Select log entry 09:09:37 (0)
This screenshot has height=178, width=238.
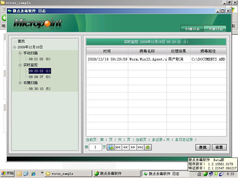[x=40, y=77]
